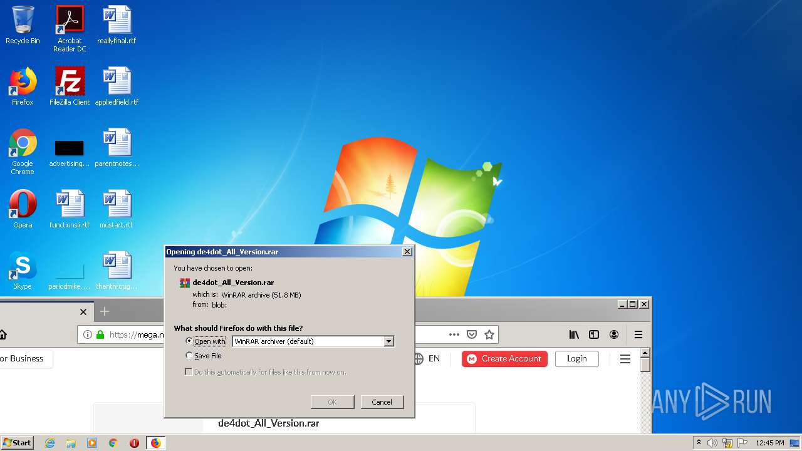Image resolution: width=802 pixels, height=451 pixels.
Task: Click the taskbar clock showing 12:45 PM
Action: pos(770,443)
